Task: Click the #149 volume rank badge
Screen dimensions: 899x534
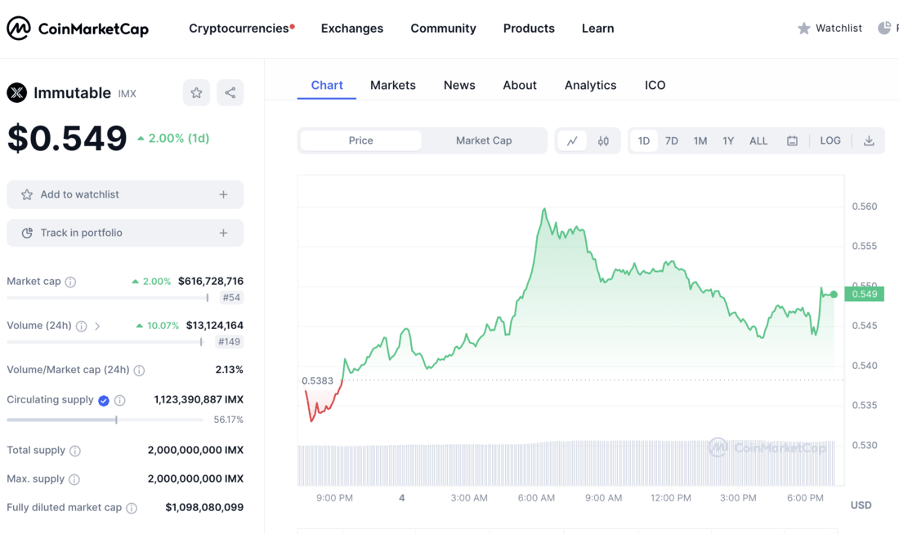Action: (230, 341)
